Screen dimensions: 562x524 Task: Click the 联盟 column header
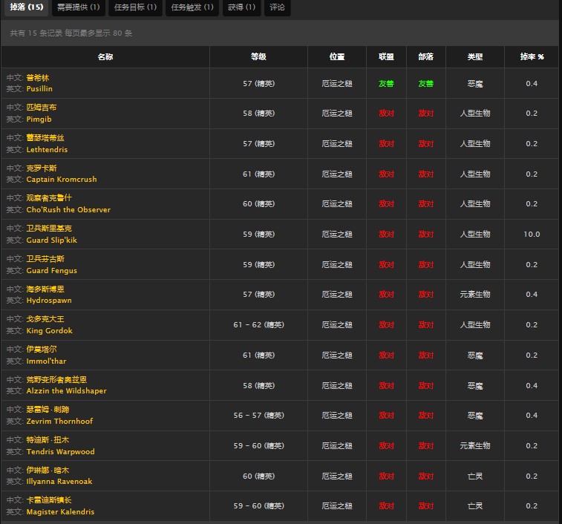coord(386,57)
